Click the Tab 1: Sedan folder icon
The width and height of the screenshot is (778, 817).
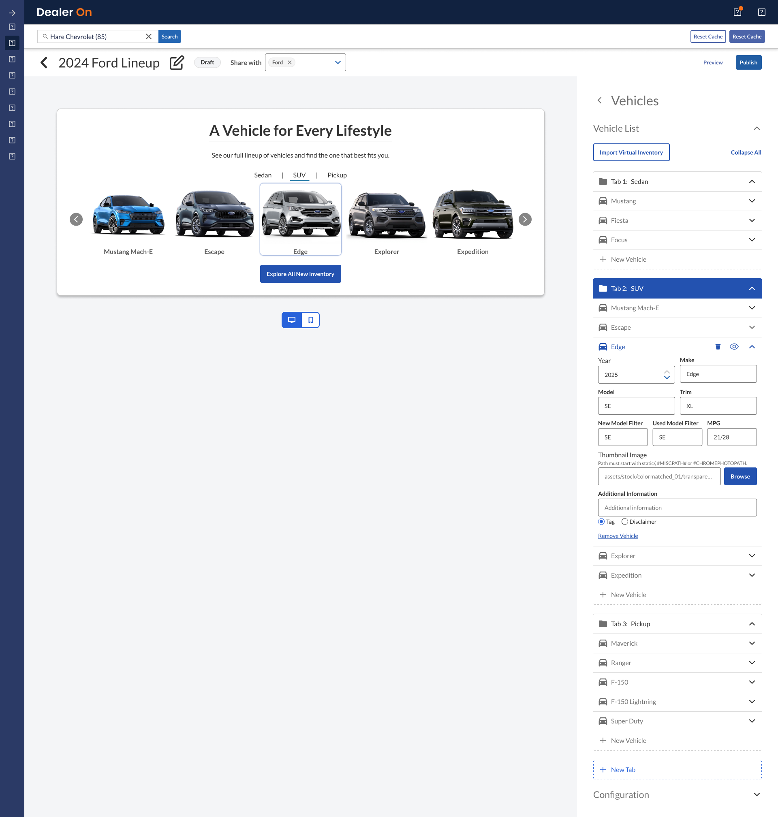point(603,181)
